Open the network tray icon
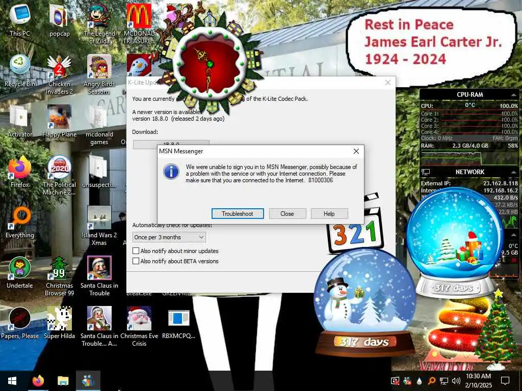The width and height of the screenshot is (522, 391). tap(444, 381)
